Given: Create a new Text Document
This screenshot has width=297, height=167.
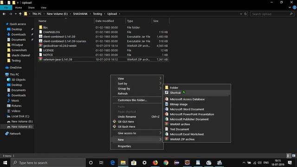Looking at the screenshot, I should [197, 129].
